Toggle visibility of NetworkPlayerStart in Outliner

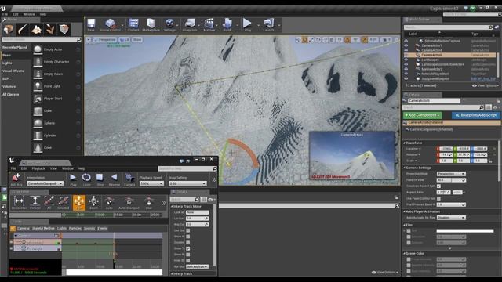[406, 74]
